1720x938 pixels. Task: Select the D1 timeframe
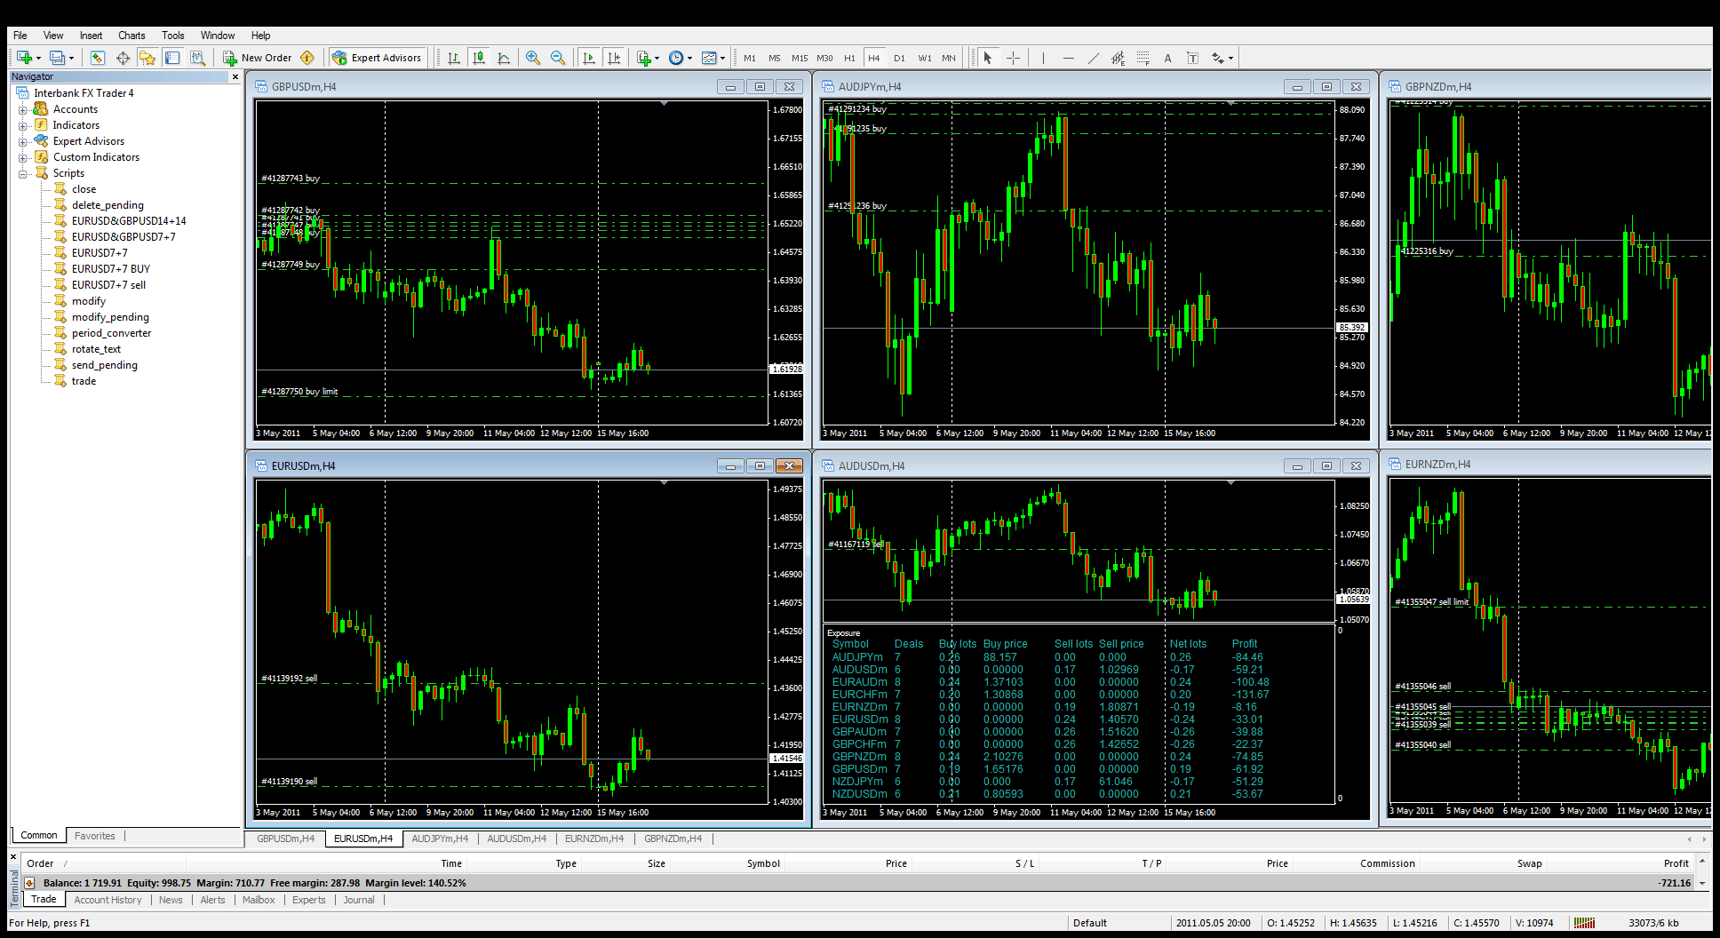point(899,58)
